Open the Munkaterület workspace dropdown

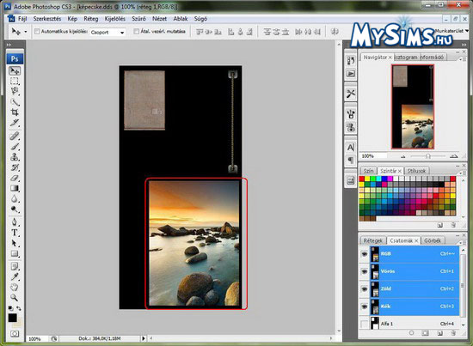451,31
